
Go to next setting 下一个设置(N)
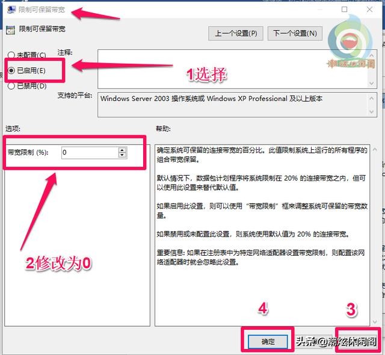coord(295,33)
